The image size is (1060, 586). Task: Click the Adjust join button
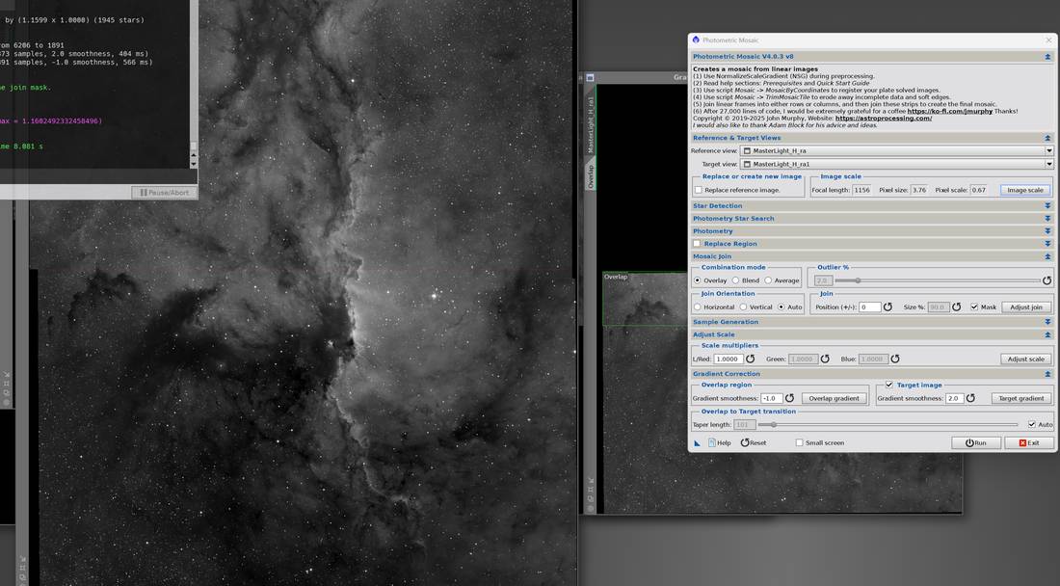click(1026, 306)
